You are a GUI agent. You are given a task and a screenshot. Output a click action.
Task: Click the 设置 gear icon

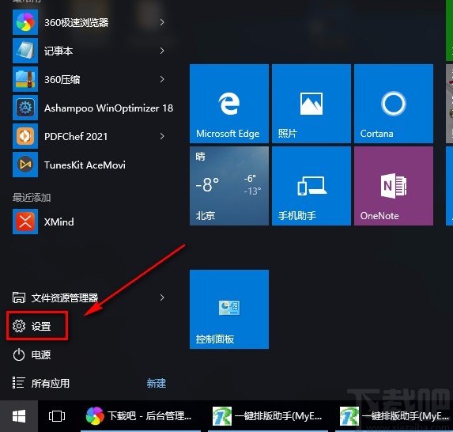[x=19, y=326]
